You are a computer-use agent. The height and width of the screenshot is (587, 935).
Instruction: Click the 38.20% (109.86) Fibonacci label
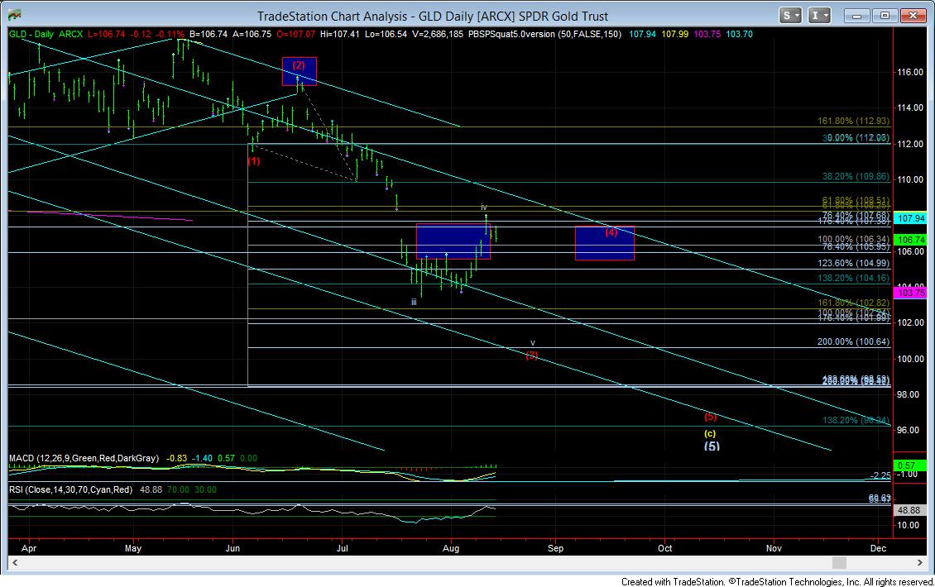[x=856, y=177]
